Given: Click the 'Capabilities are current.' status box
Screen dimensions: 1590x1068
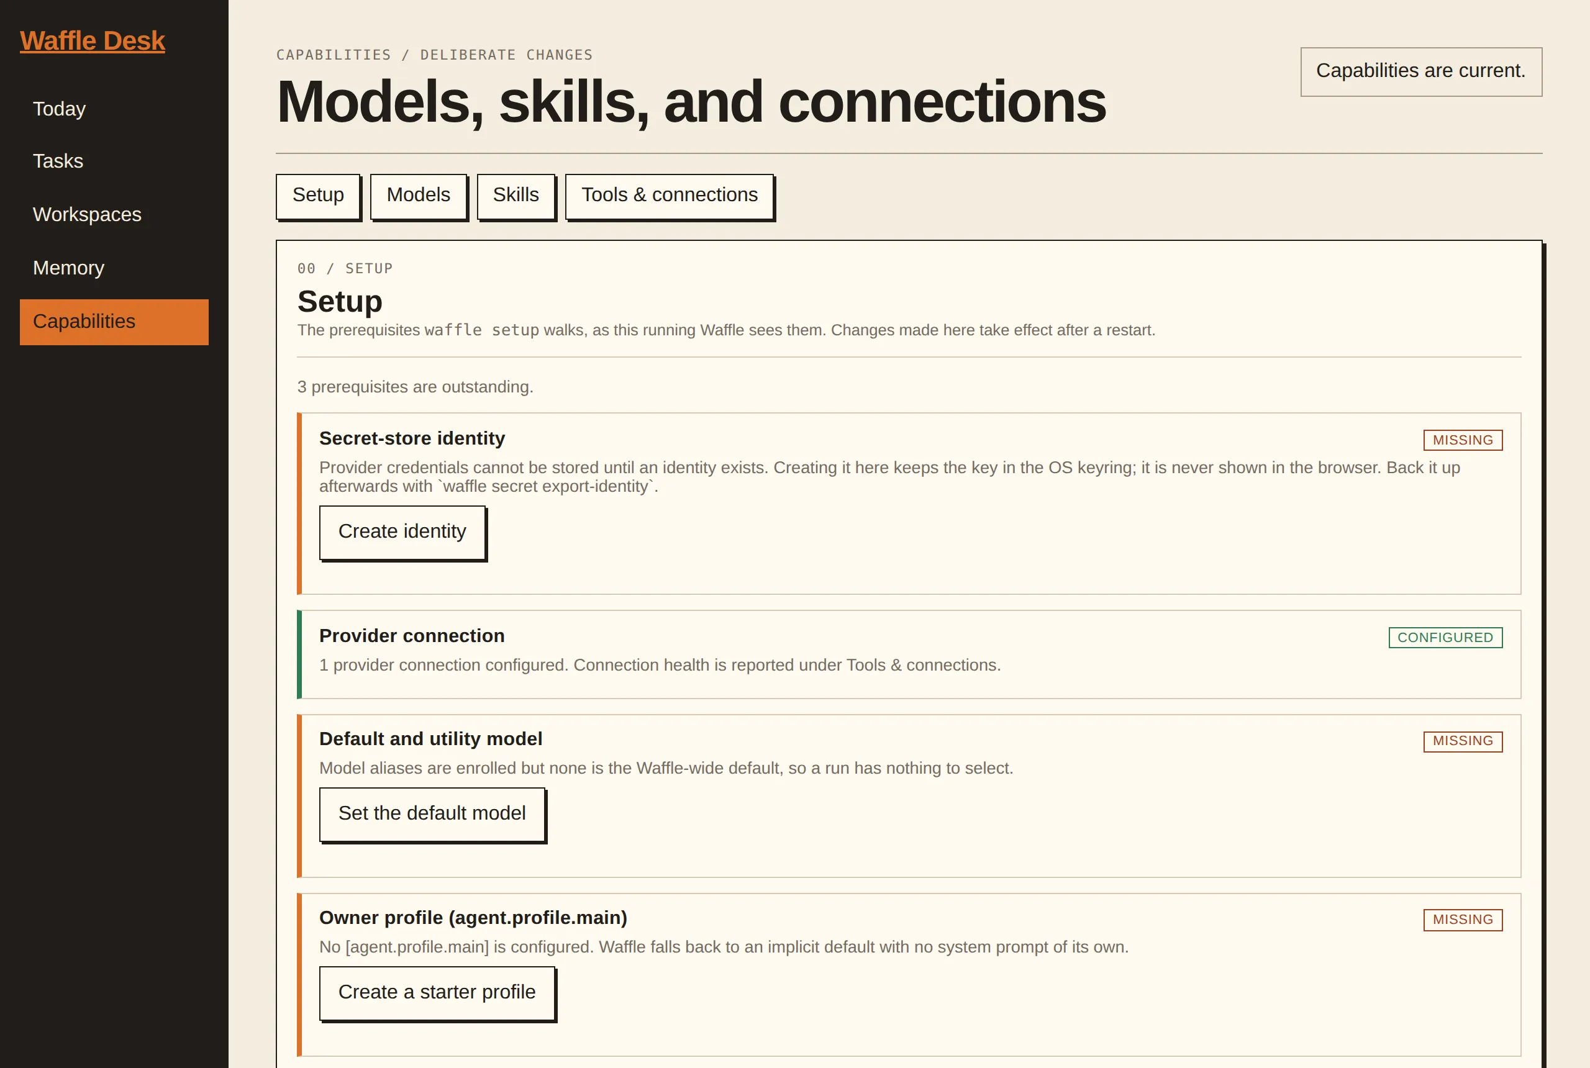Looking at the screenshot, I should pos(1421,71).
